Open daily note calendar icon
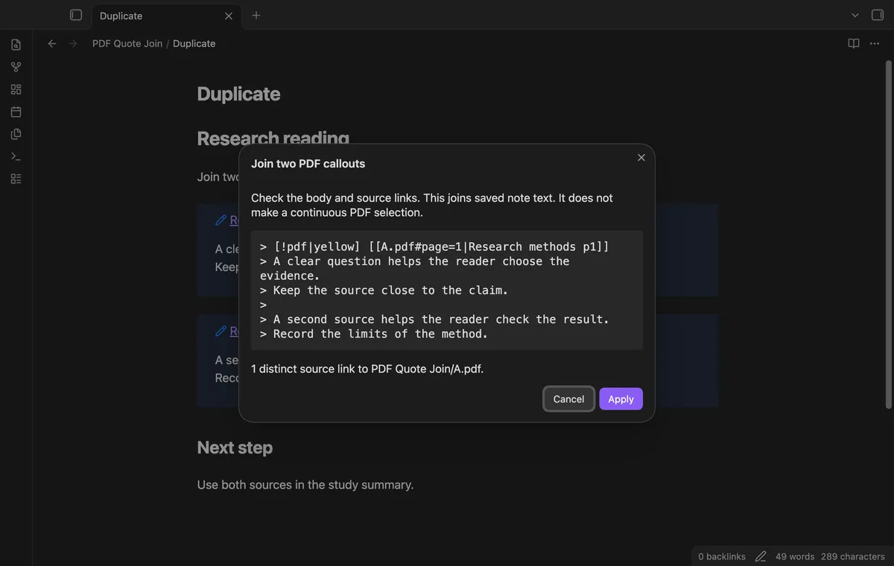Screen dimensions: 894x566 pyautogui.click(x=16, y=112)
